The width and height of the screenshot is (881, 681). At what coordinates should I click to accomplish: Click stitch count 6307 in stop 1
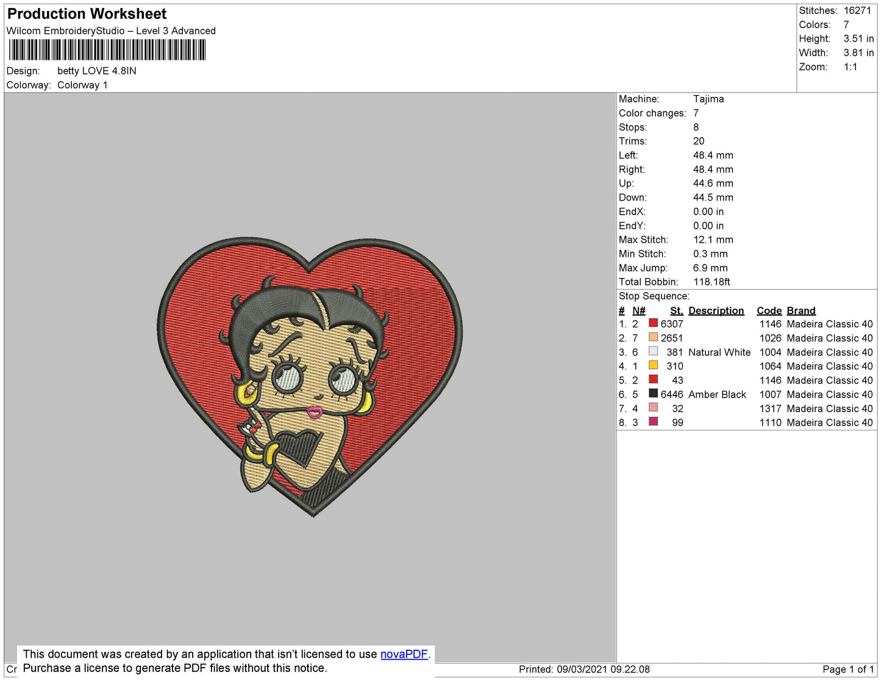pos(672,324)
